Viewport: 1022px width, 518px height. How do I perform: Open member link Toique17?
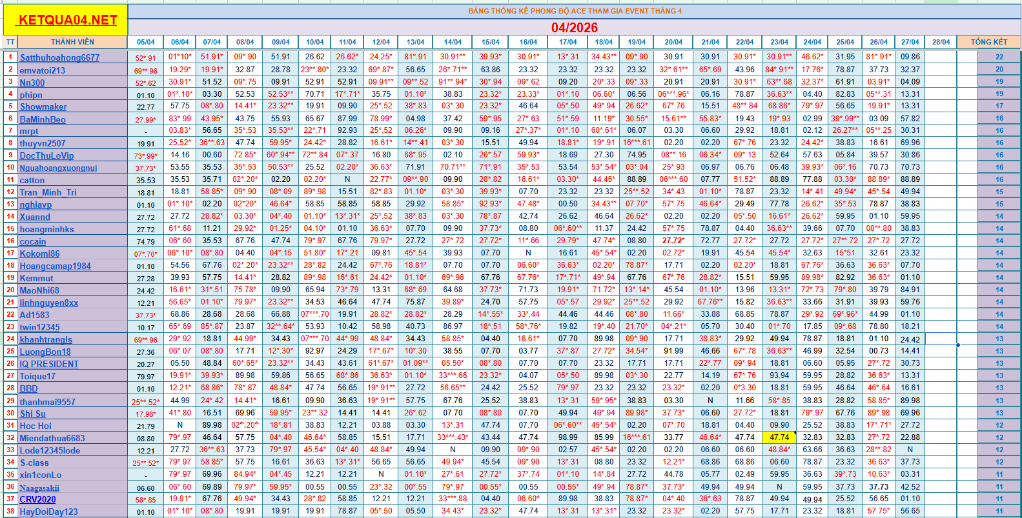coord(37,376)
